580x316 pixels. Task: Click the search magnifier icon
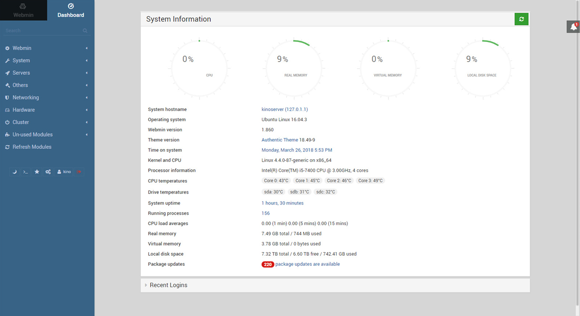(x=85, y=30)
